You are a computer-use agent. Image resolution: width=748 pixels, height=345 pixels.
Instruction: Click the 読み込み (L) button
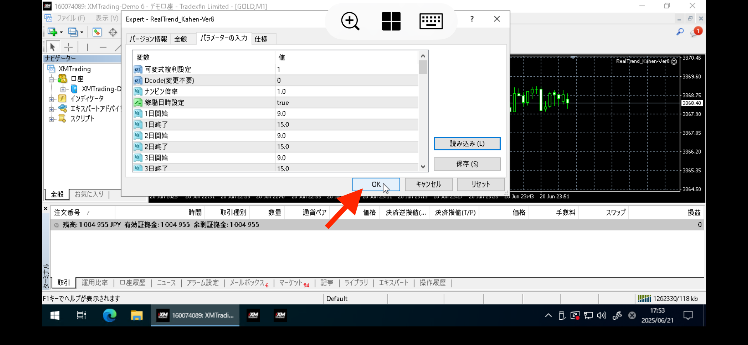pyautogui.click(x=467, y=144)
